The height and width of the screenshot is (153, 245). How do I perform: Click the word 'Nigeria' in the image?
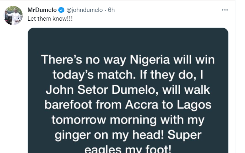tap(150, 60)
